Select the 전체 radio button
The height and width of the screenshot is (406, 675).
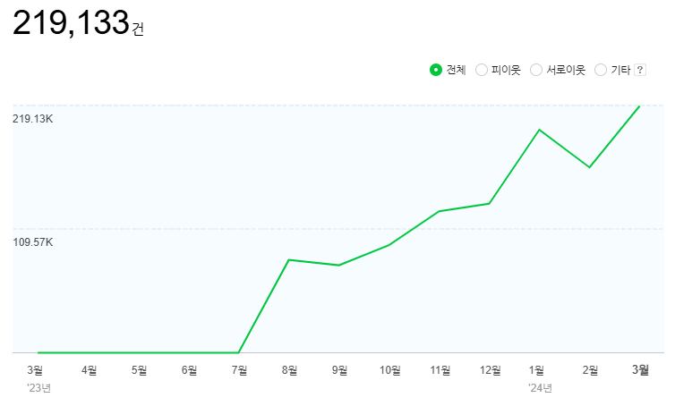pyautogui.click(x=436, y=70)
